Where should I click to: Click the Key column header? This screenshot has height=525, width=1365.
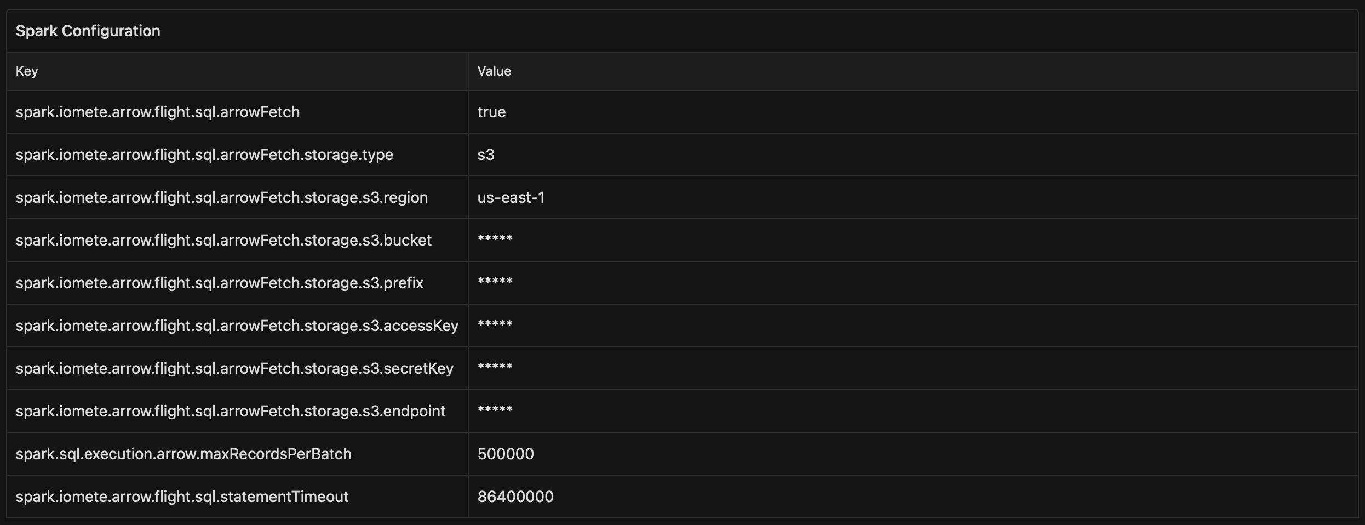tap(27, 71)
